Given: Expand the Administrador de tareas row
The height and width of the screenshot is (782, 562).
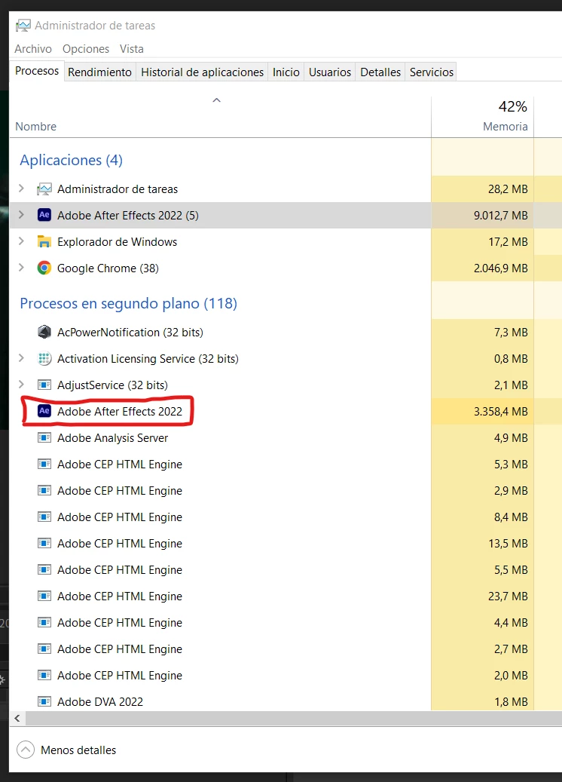Looking at the screenshot, I should click(21, 189).
